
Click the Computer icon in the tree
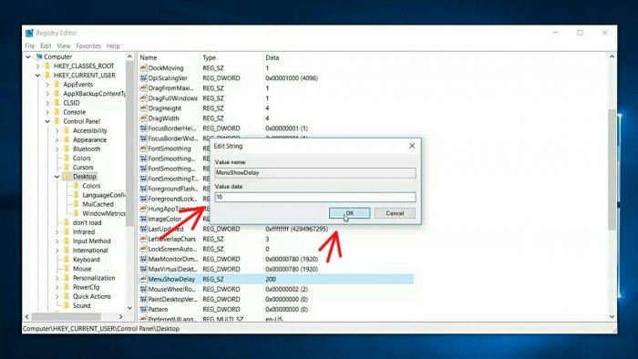[39, 56]
